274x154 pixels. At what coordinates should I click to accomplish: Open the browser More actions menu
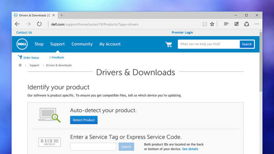coord(257,24)
